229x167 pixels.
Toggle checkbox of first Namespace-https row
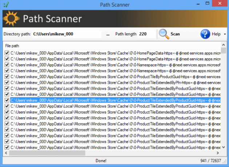tap(7, 65)
